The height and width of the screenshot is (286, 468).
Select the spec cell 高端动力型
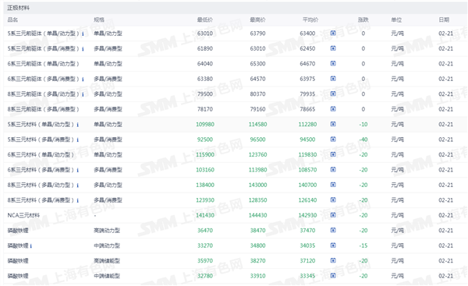tap(107, 230)
